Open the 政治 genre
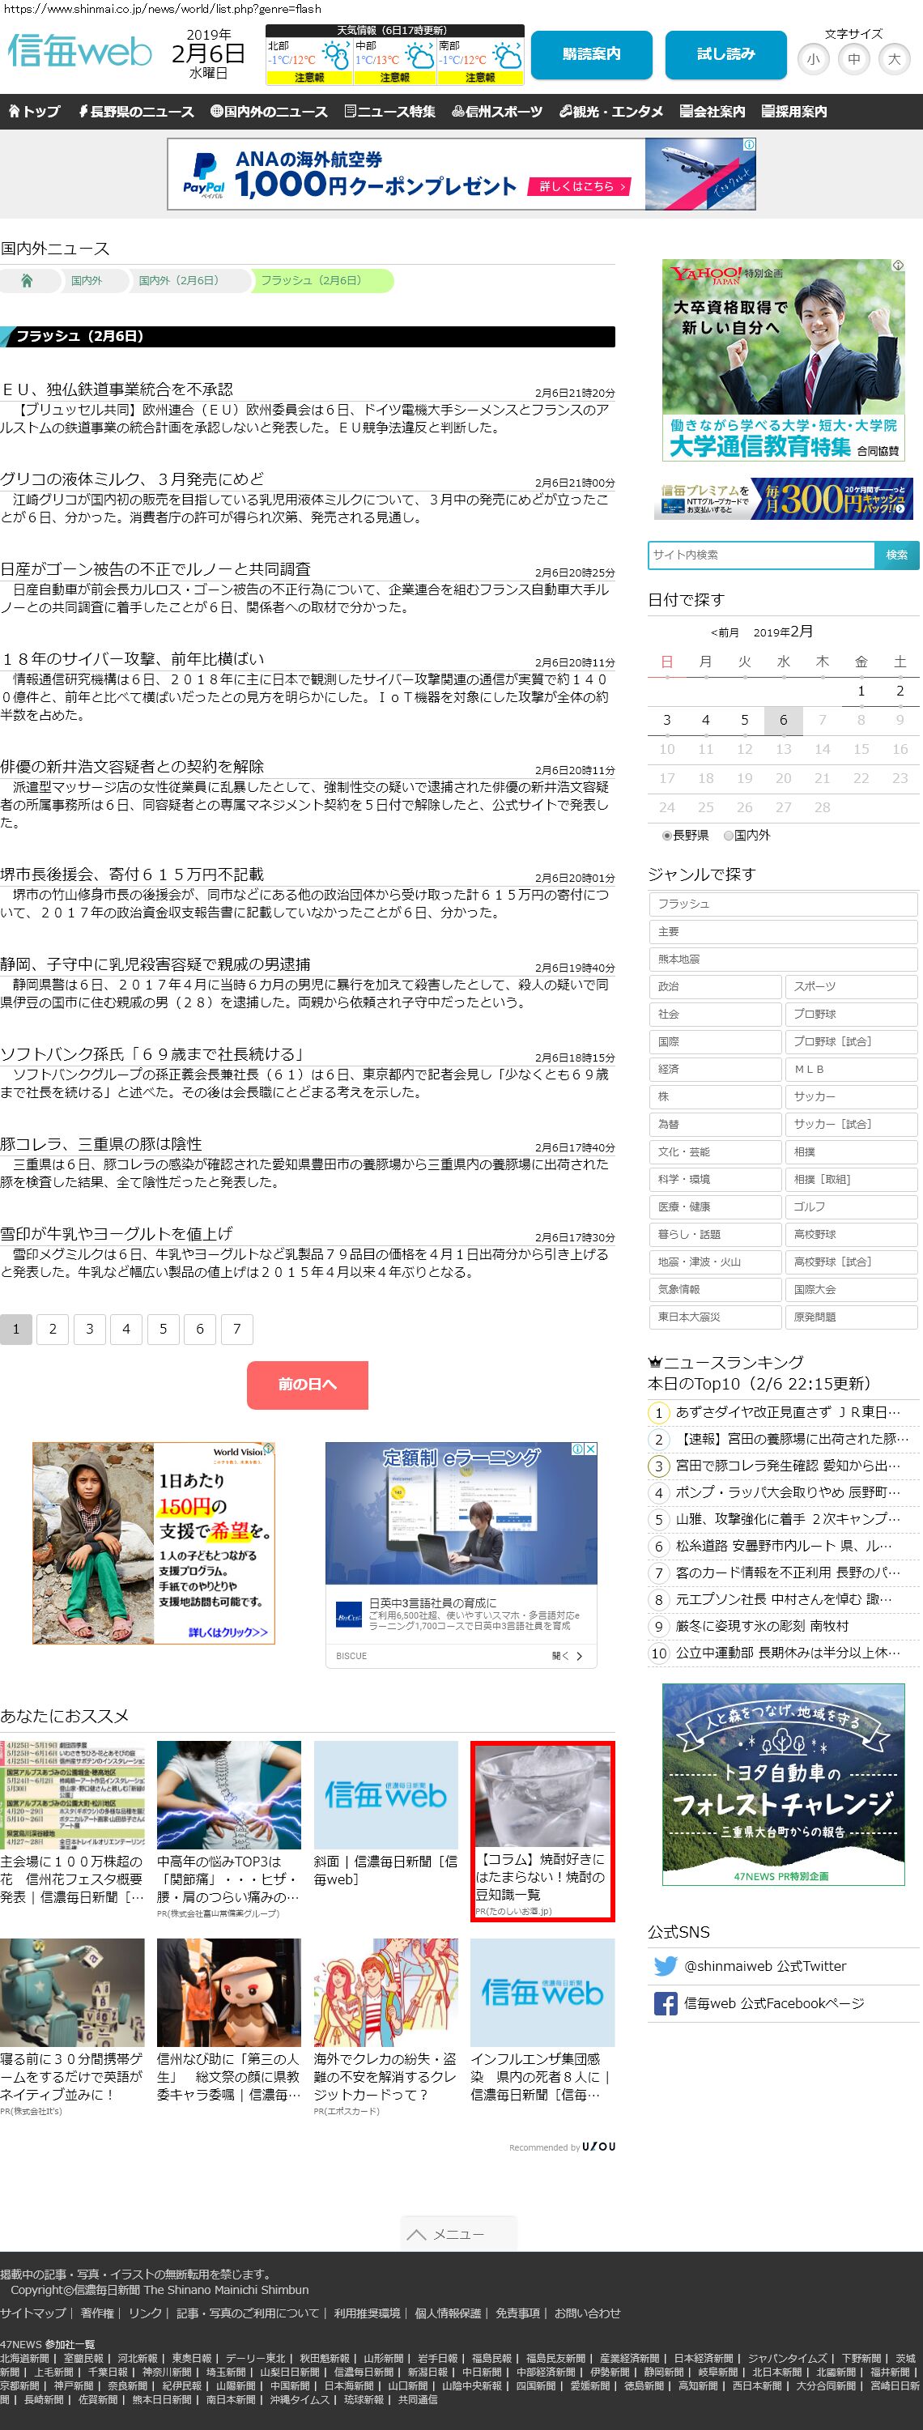 pyautogui.click(x=716, y=987)
